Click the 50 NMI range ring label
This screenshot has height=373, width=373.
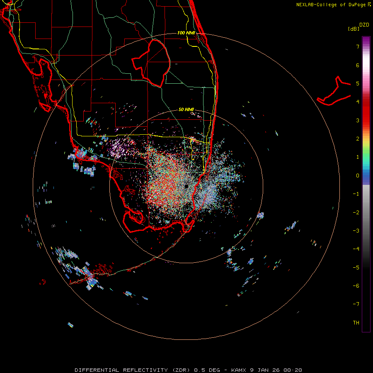pyautogui.click(x=186, y=109)
